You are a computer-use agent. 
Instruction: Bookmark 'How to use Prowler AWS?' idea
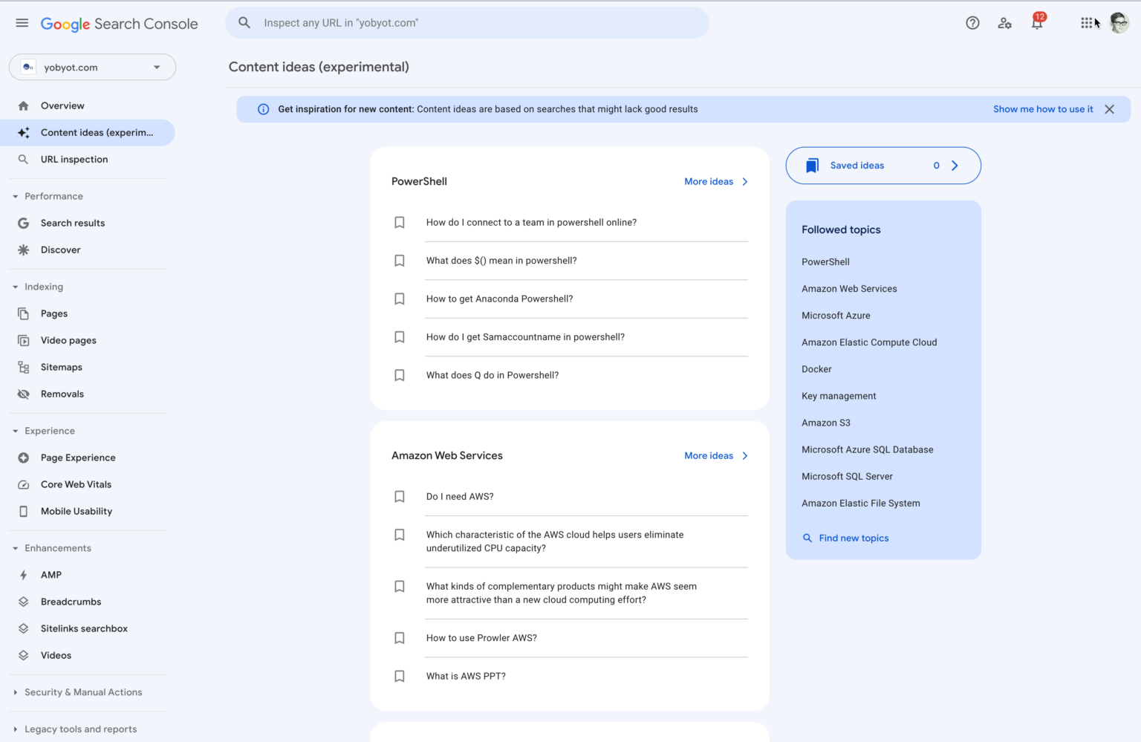[400, 638]
